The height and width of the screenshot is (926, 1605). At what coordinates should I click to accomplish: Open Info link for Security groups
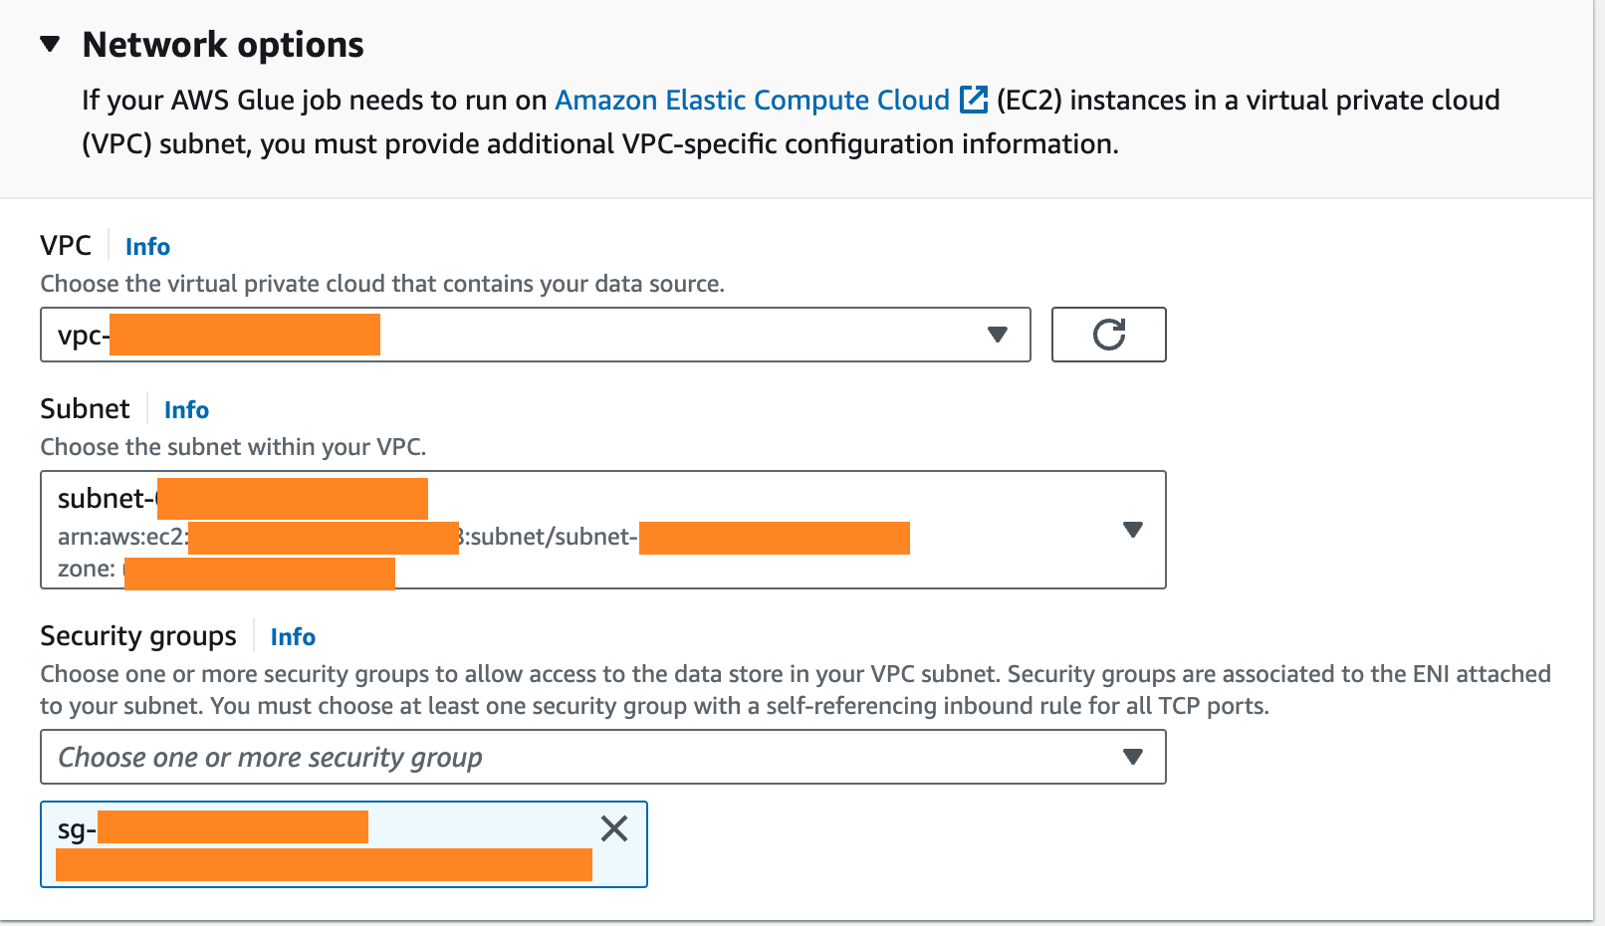click(x=293, y=637)
